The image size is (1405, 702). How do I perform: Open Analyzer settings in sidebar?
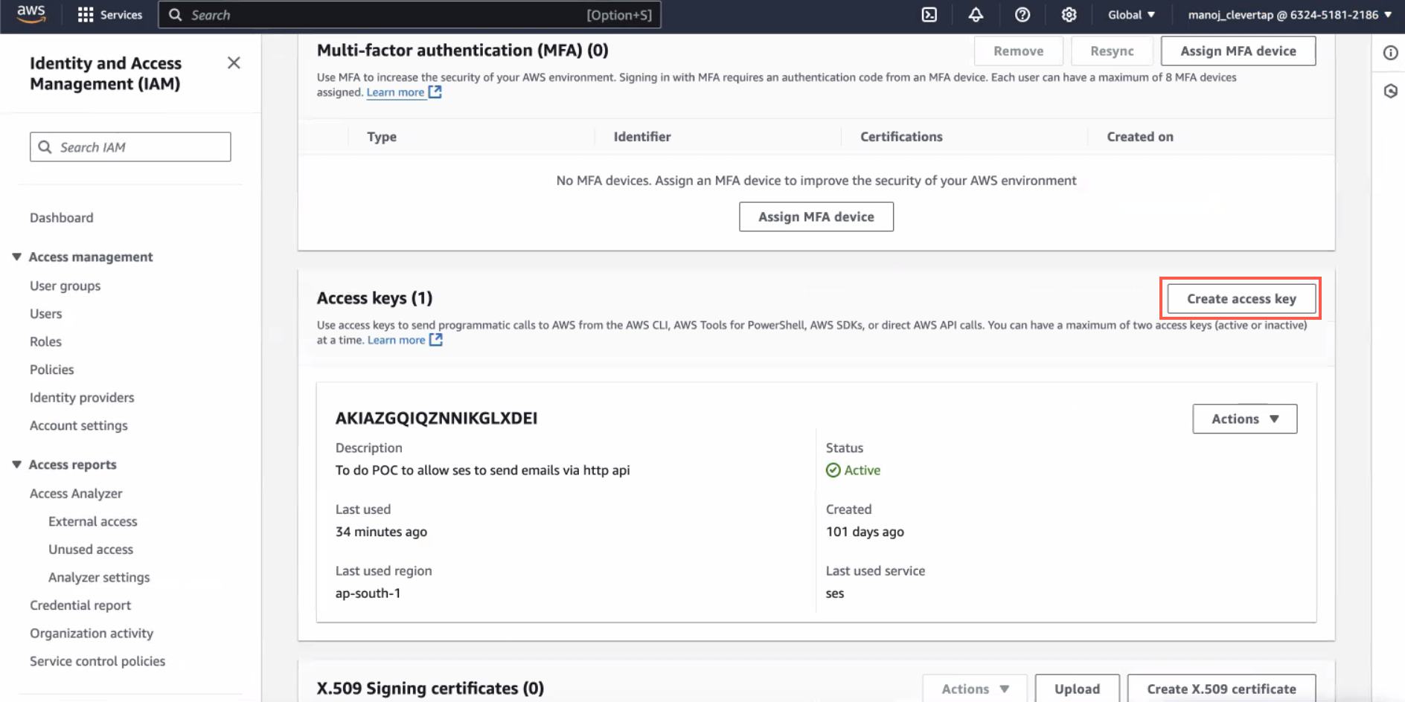click(99, 578)
